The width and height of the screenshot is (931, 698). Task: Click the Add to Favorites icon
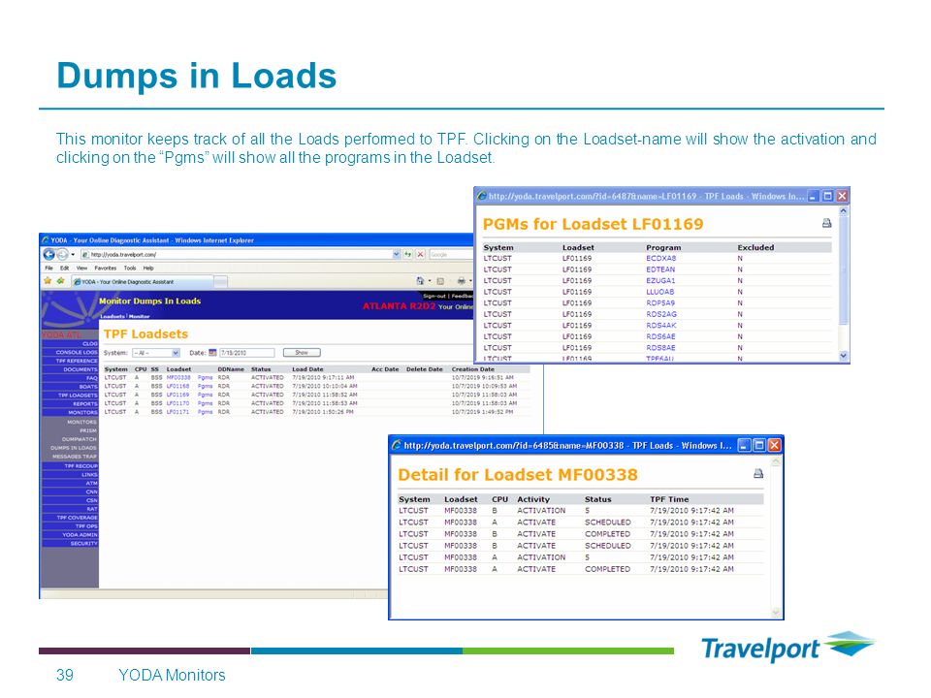tap(60, 281)
